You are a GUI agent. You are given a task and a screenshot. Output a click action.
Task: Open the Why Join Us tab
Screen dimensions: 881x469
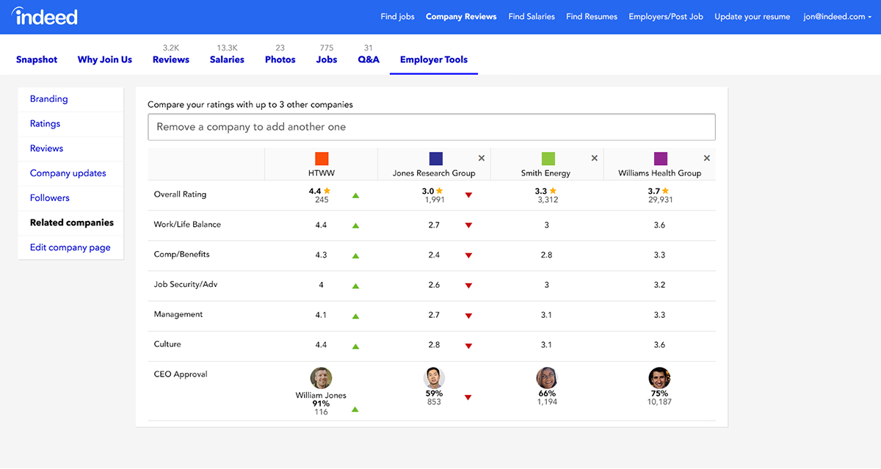click(x=105, y=59)
